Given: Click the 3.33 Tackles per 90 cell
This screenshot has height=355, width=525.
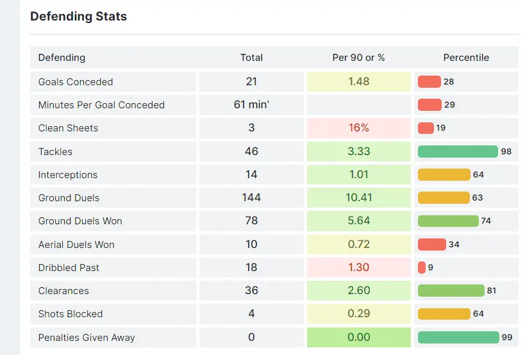Looking at the screenshot, I should (358, 151).
